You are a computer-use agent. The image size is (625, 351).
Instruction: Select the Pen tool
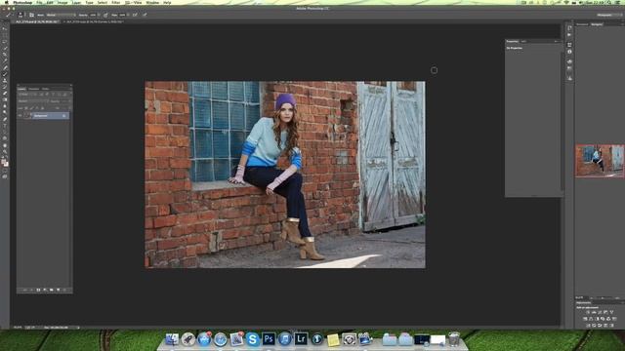tap(5, 119)
